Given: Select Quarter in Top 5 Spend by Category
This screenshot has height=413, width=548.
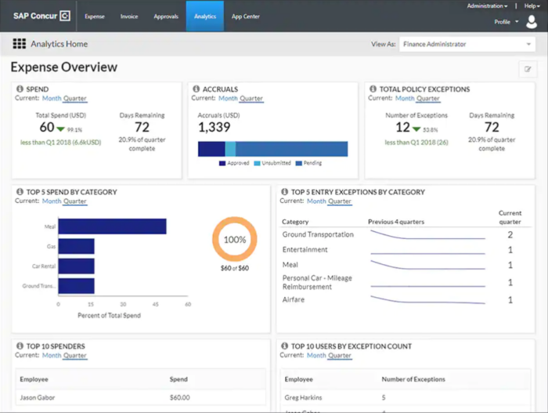Looking at the screenshot, I should point(76,201).
